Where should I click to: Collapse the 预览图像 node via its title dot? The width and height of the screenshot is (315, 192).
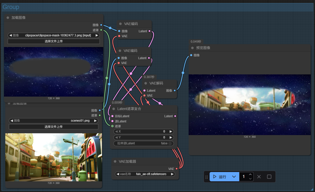pos(193,48)
